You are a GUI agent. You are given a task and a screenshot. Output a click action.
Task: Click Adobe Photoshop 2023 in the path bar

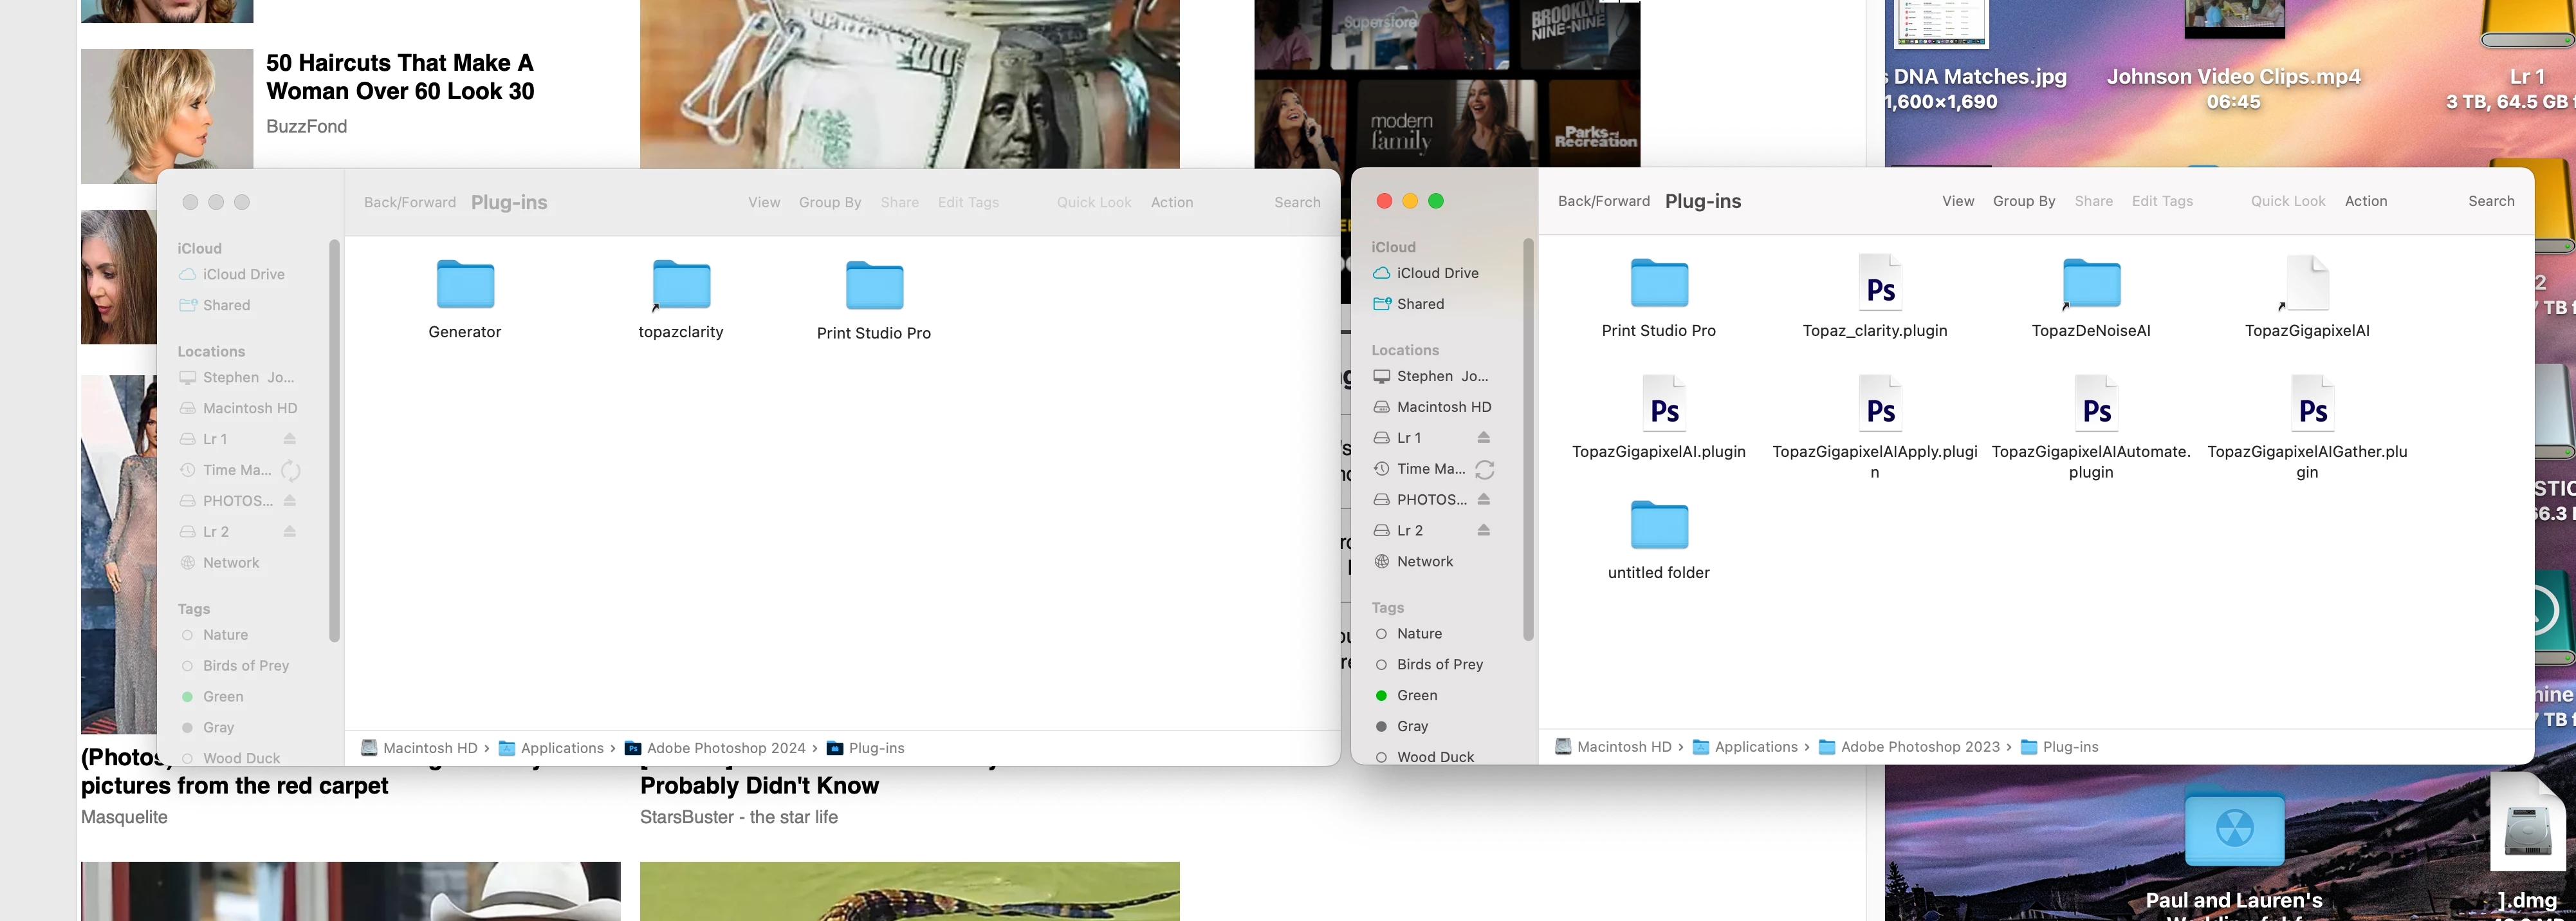(1919, 747)
